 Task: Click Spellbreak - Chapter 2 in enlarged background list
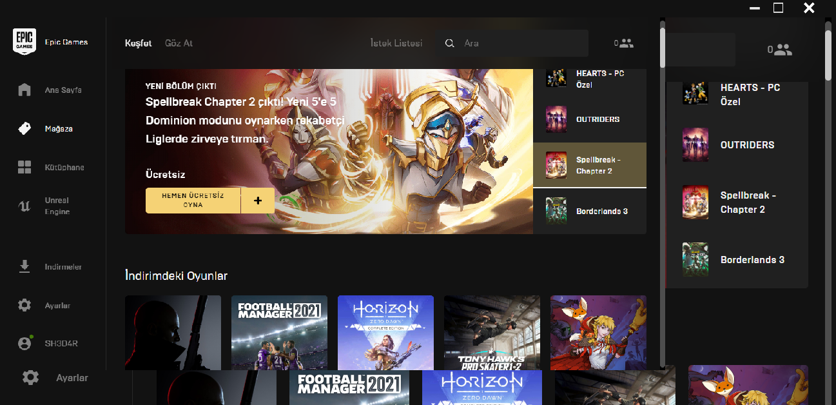tap(737, 202)
